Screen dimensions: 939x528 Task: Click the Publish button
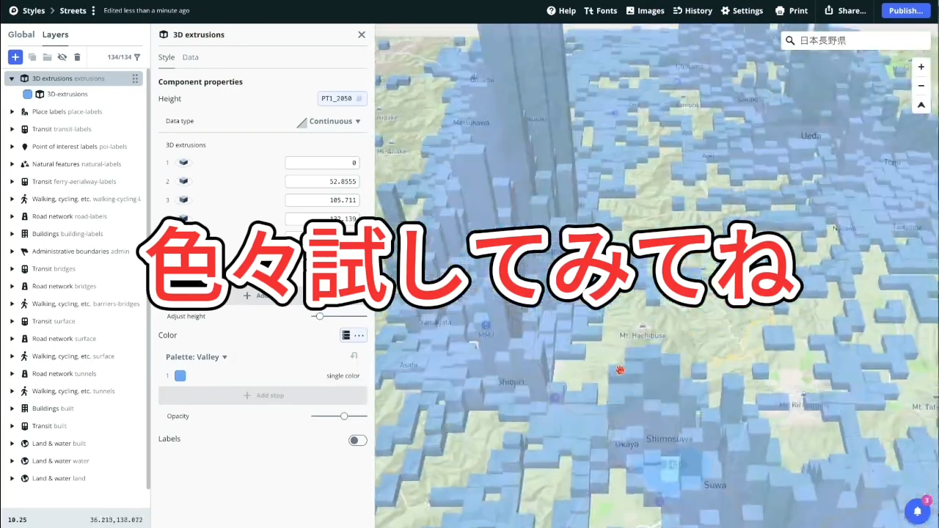coord(905,10)
